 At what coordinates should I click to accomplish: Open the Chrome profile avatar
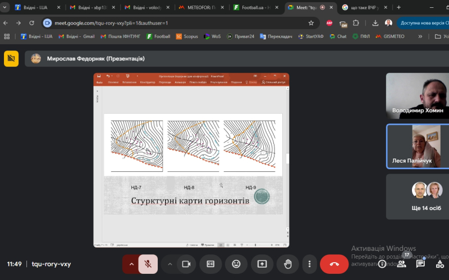[x=388, y=23]
